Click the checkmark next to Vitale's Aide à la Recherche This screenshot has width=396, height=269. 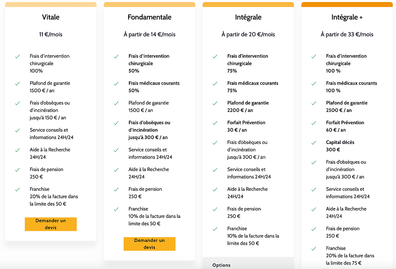(17, 150)
